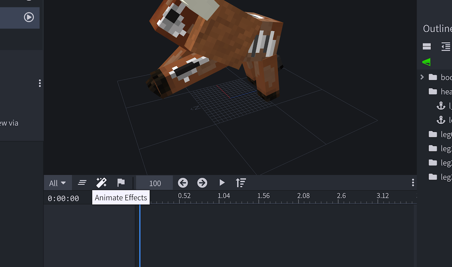Jump to next keyframe with right arrow
The image size is (452, 267).
(x=202, y=183)
